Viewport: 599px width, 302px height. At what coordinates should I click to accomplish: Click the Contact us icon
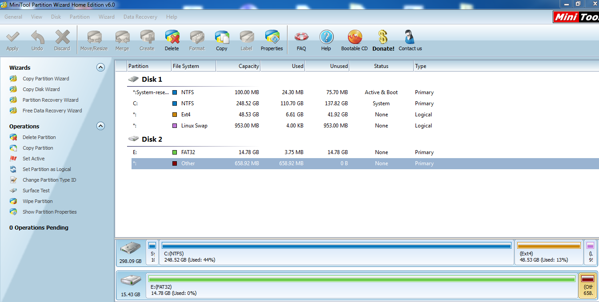pos(410,37)
